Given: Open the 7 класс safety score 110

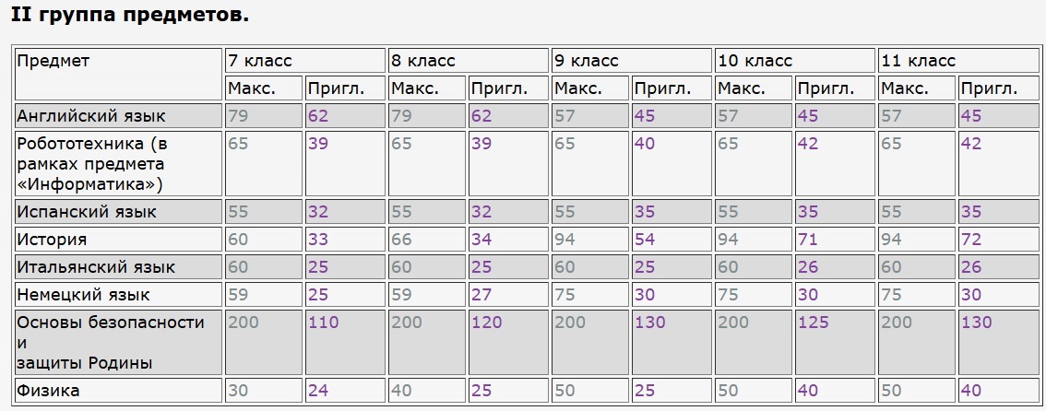Looking at the screenshot, I should [322, 323].
